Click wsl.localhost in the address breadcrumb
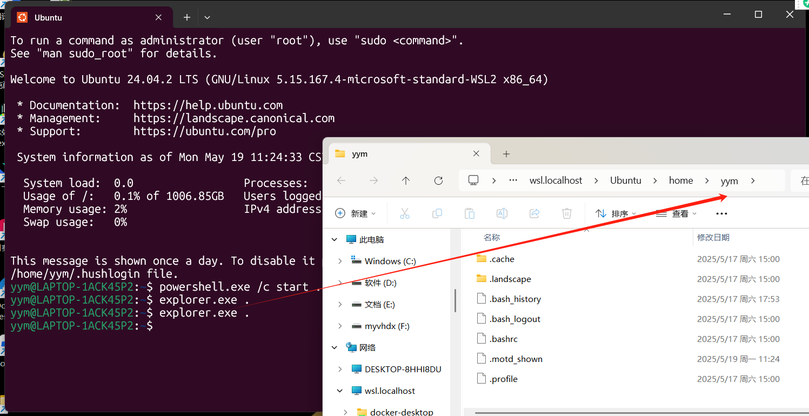The height and width of the screenshot is (416, 809). pos(556,180)
